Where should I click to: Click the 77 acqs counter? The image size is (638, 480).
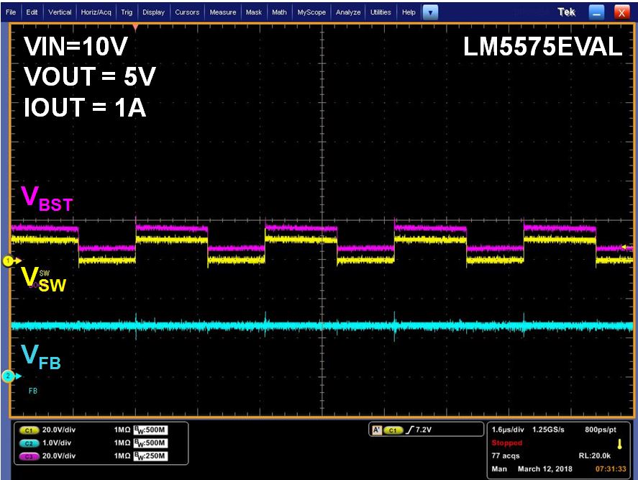[506, 456]
